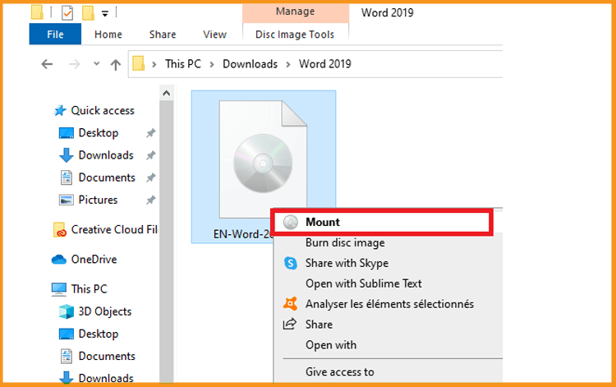
Task: Expand the chevron after Downloads breadcrumb
Action: coord(288,64)
